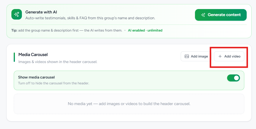Choose the Add video button
This screenshot has width=256, height=129.
pyautogui.click(x=229, y=56)
